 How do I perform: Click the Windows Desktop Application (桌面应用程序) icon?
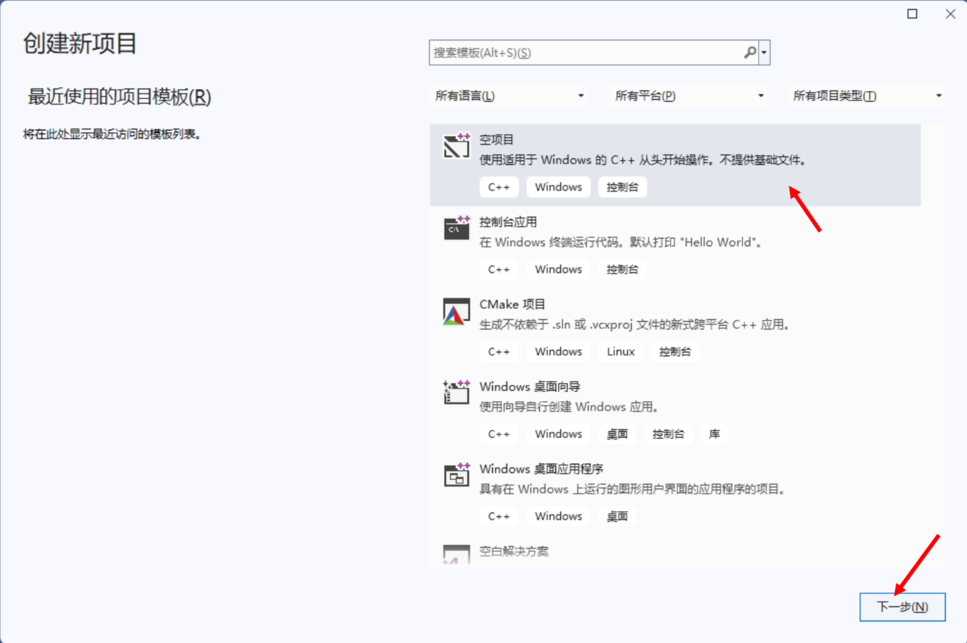(456, 476)
